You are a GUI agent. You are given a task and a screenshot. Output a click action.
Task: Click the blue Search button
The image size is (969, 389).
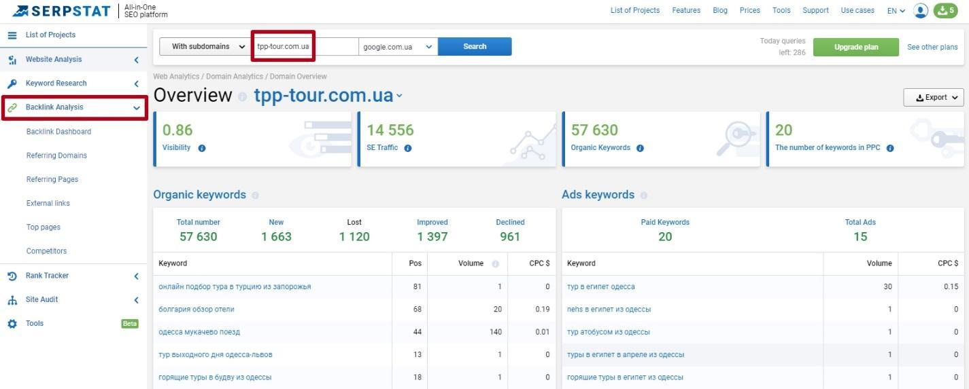tap(475, 47)
